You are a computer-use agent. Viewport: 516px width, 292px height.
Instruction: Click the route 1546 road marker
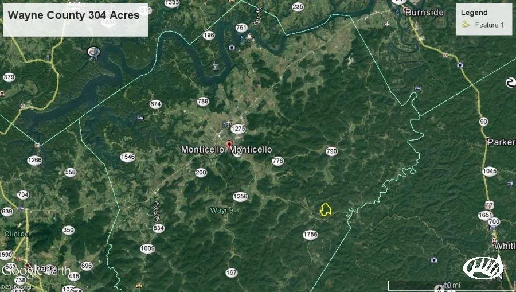tap(128, 157)
